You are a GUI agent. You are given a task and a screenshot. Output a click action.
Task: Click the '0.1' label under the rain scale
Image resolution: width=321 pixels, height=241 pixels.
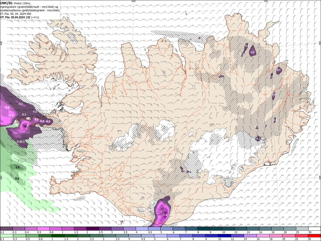(2, 239)
